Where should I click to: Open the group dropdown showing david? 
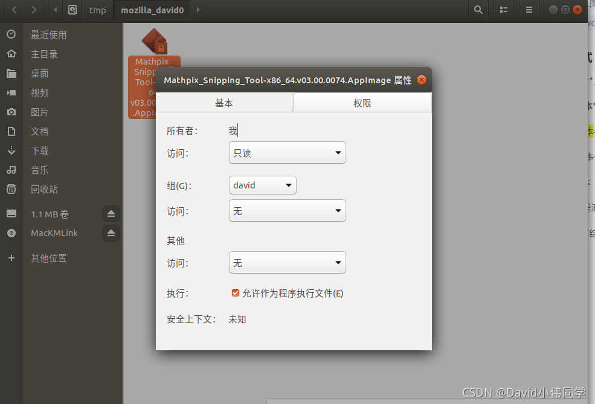263,185
